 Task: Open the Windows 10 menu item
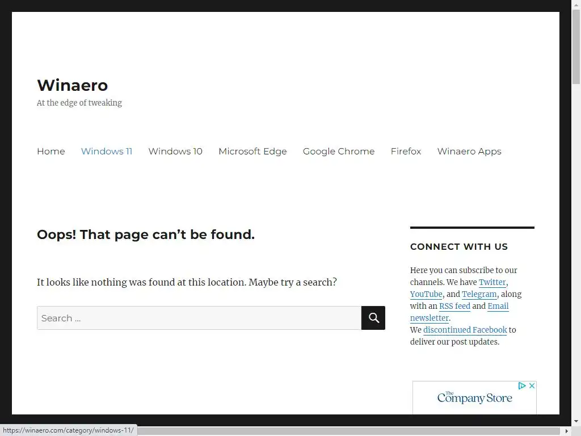click(x=175, y=151)
